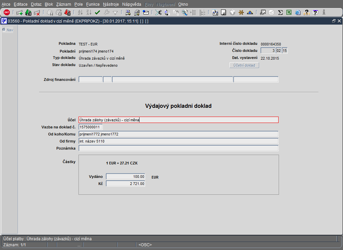
Task: Click the Číslo dokladu field showing 3
Action: 268,51
